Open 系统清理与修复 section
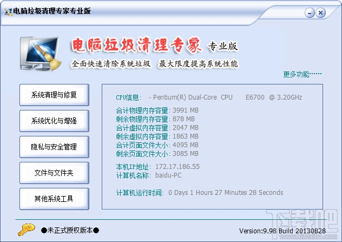Image resolution: width=342 pixels, height=242 pixels. coord(54,95)
